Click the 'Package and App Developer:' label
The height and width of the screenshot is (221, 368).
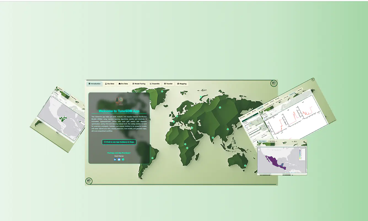119,153
